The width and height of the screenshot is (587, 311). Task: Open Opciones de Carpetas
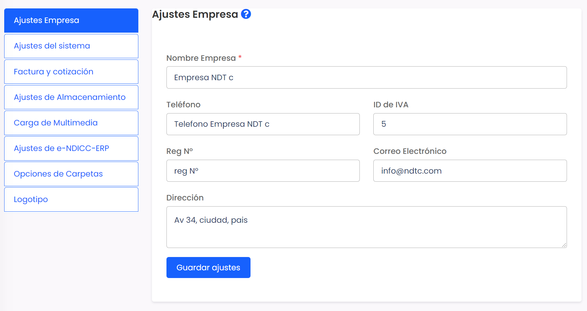pos(71,174)
